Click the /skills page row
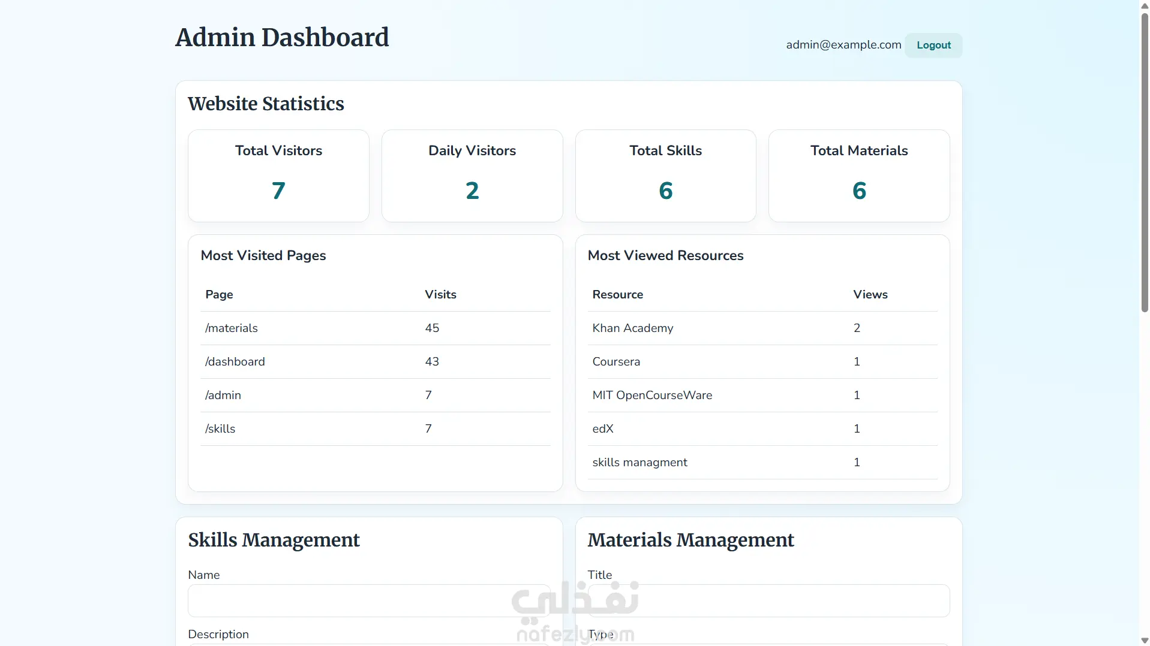 375,428
